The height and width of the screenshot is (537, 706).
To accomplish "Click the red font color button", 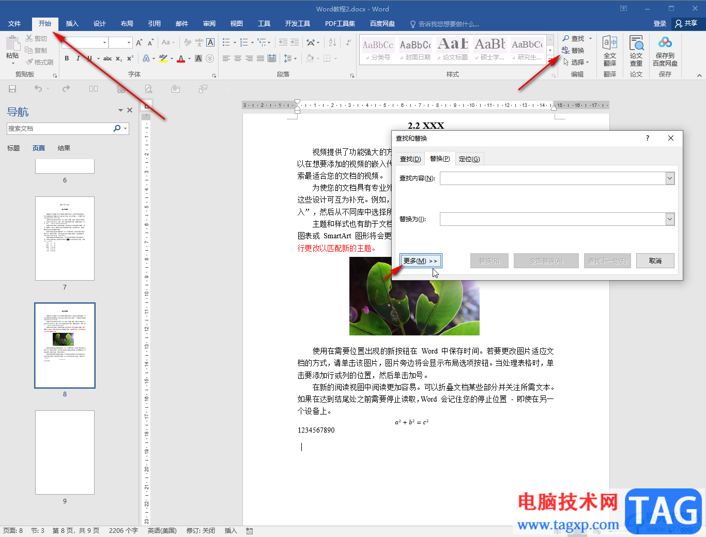I will click(181, 58).
